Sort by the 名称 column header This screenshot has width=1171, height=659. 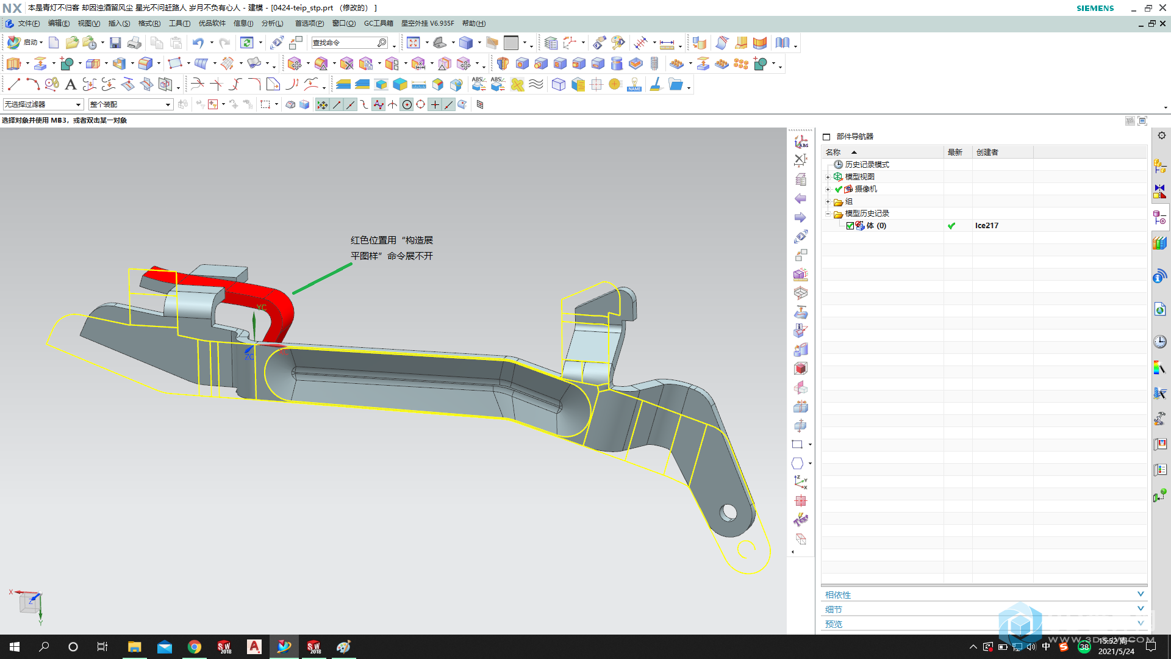[x=882, y=152]
